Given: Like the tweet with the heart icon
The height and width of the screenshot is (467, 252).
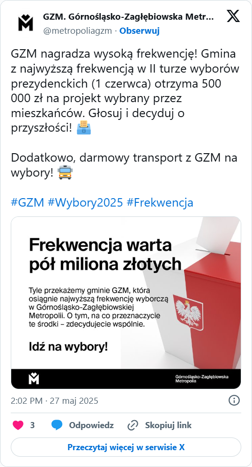Looking at the screenshot, I should 18,425.
